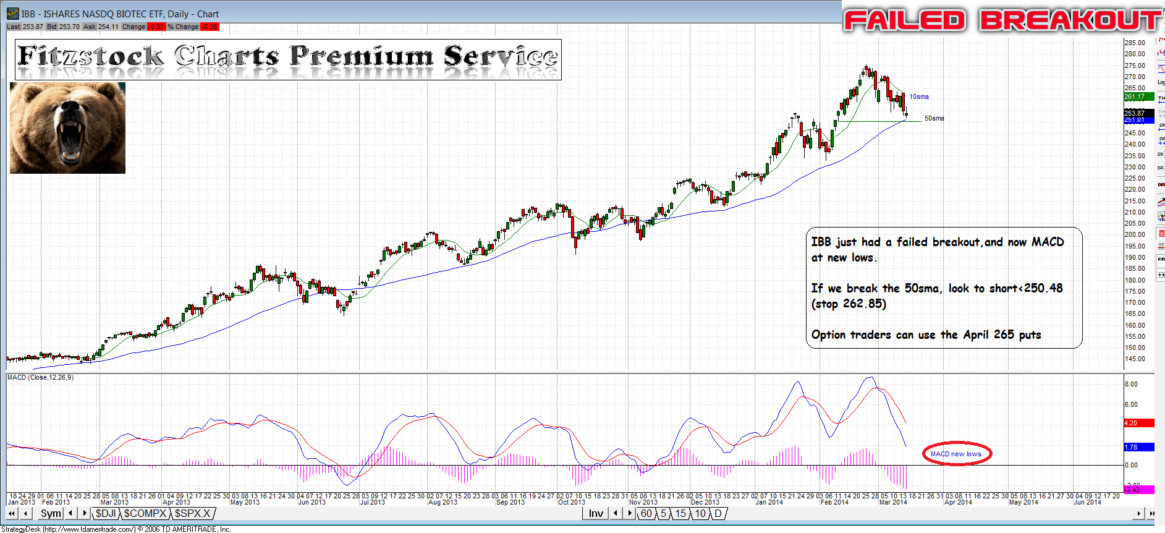The image size is (1165, 533).
Task: Click the 285.00 price axis label
Action: (x=1135, y=43)
